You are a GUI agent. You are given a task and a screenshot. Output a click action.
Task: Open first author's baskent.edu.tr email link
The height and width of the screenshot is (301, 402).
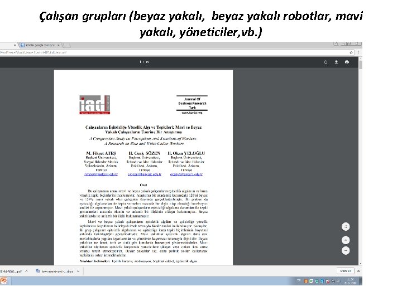click(101, 174)
